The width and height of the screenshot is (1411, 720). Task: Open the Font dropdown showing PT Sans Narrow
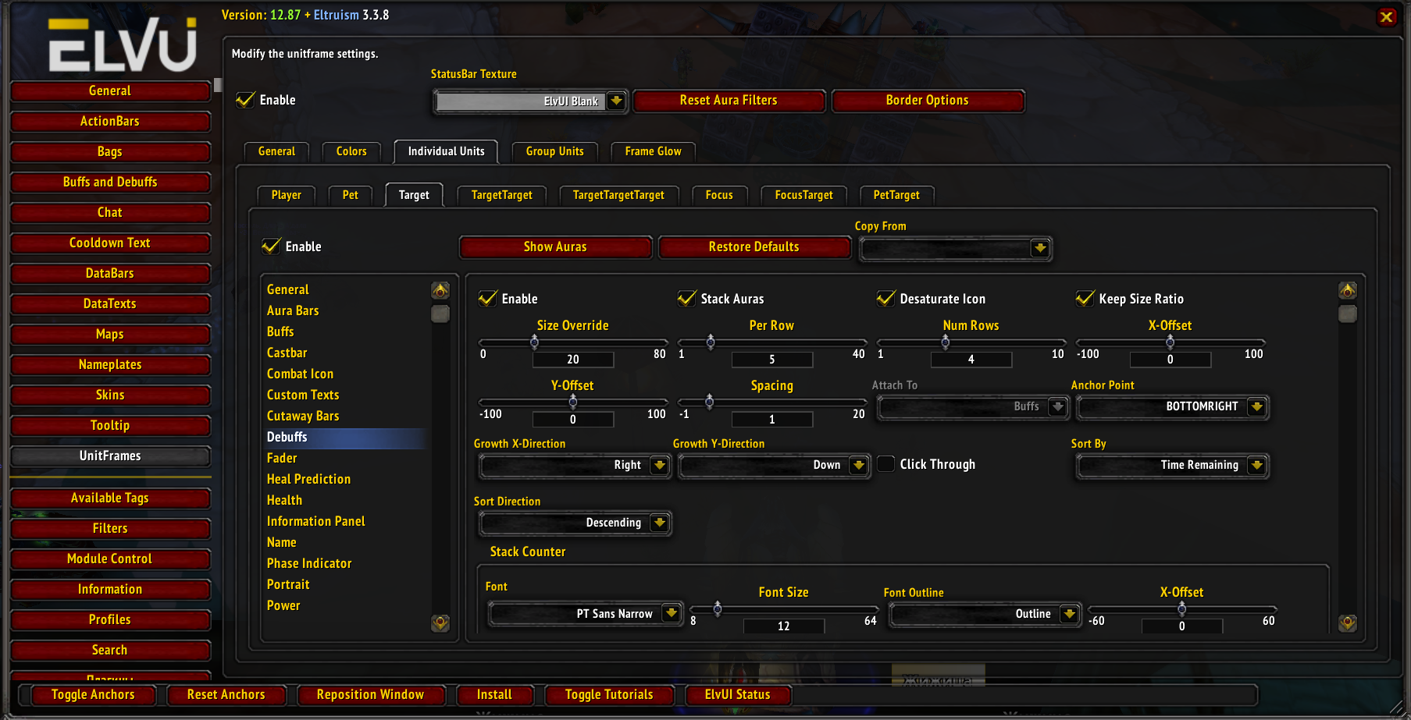coord(672,614)
